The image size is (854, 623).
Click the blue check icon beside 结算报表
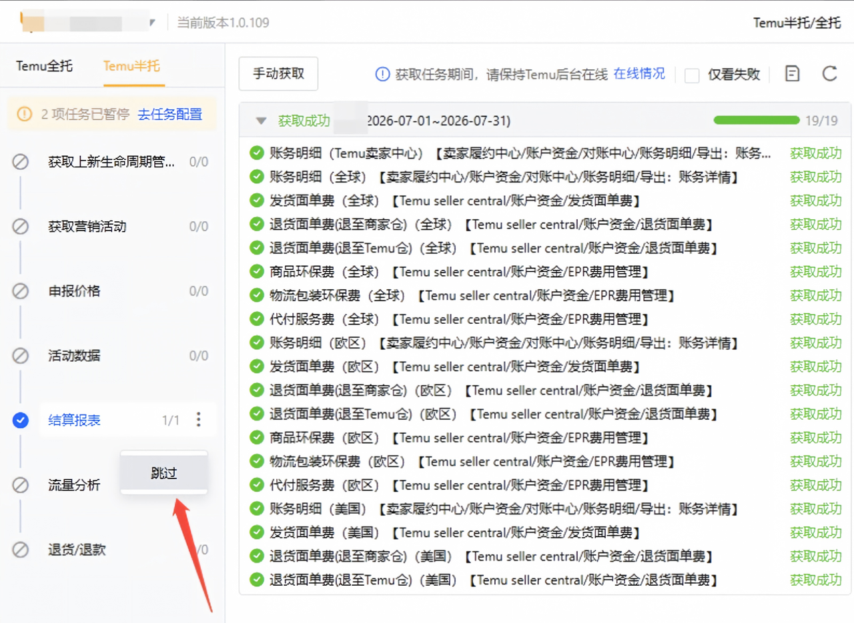click(x=21, y=420)
